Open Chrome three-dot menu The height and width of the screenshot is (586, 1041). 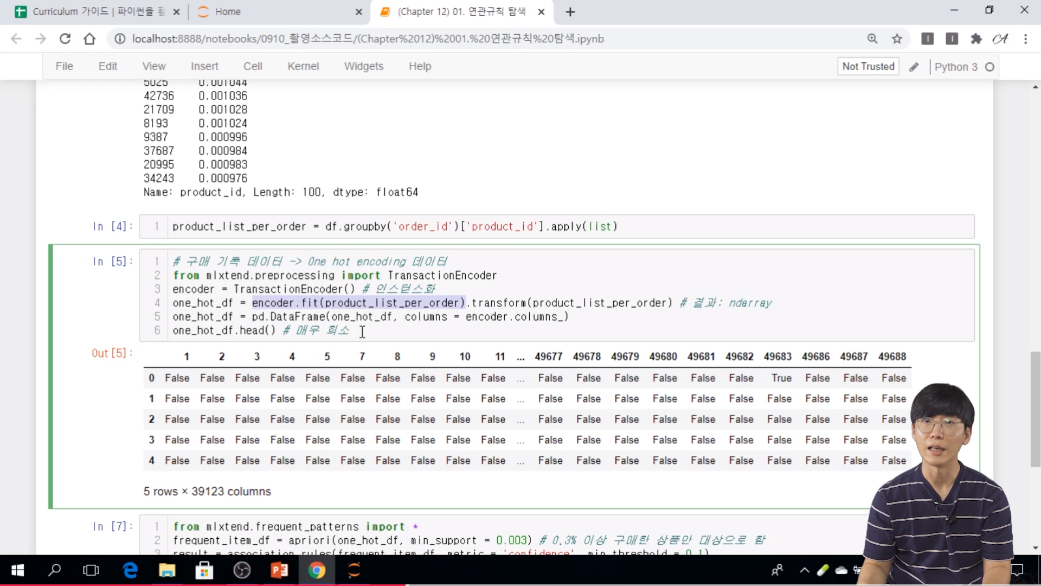pyautogui.click(x=1025, y=39)
